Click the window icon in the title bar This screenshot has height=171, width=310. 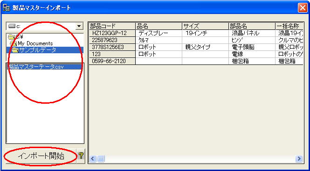7,8
